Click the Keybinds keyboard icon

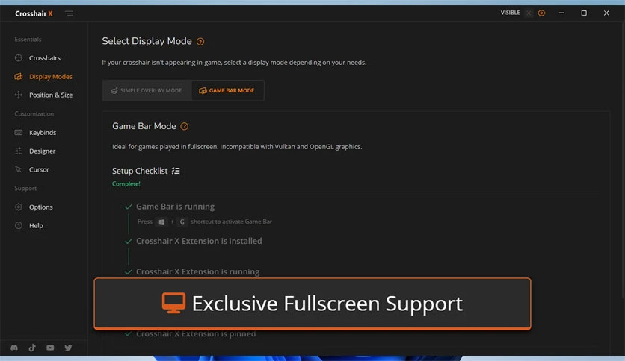[19, 133]
